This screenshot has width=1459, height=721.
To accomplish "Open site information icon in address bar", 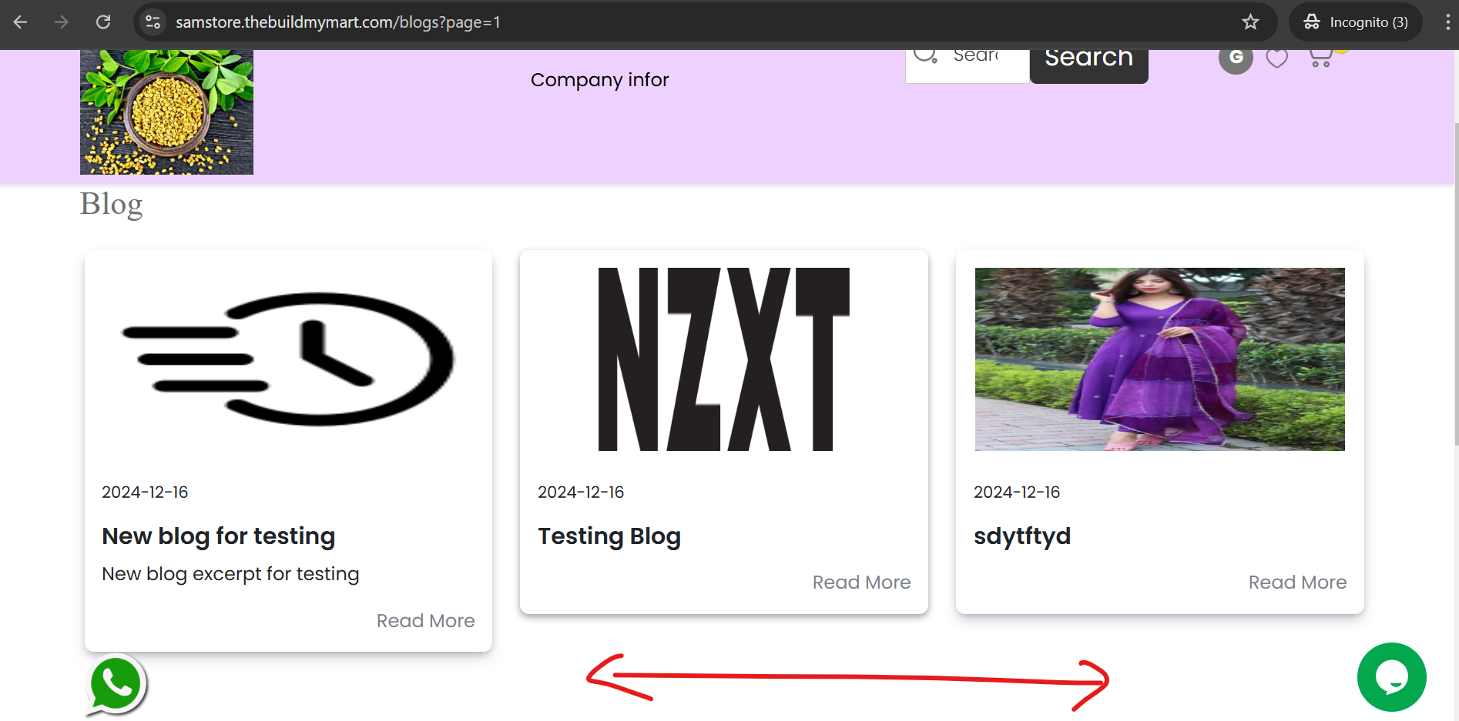I will click(x=153, y=22).
